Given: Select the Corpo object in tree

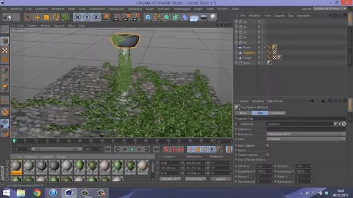Looking at the screenshot, I should 247,58.
